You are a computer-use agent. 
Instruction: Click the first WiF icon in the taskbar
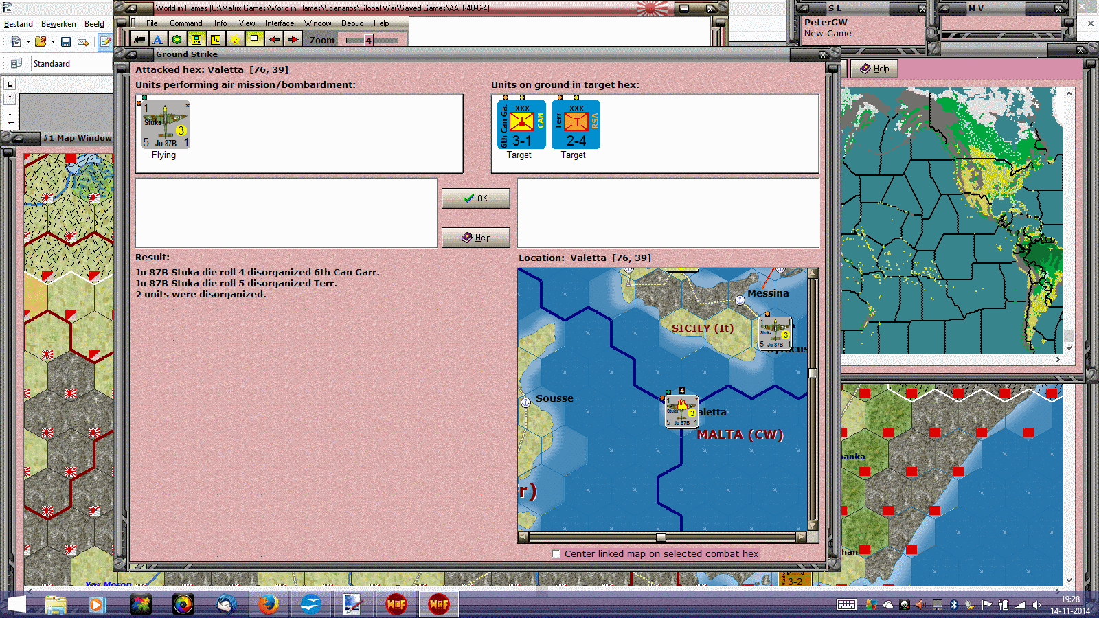tap(396, 604)
